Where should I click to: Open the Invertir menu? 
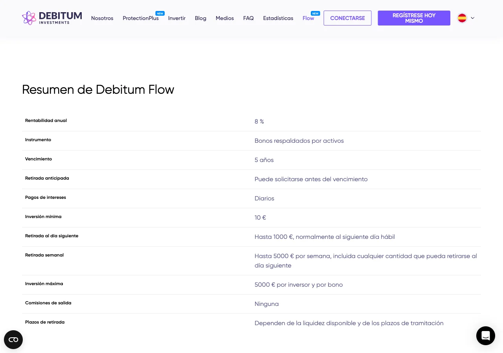pyautogui.click(x=177, y=18)
